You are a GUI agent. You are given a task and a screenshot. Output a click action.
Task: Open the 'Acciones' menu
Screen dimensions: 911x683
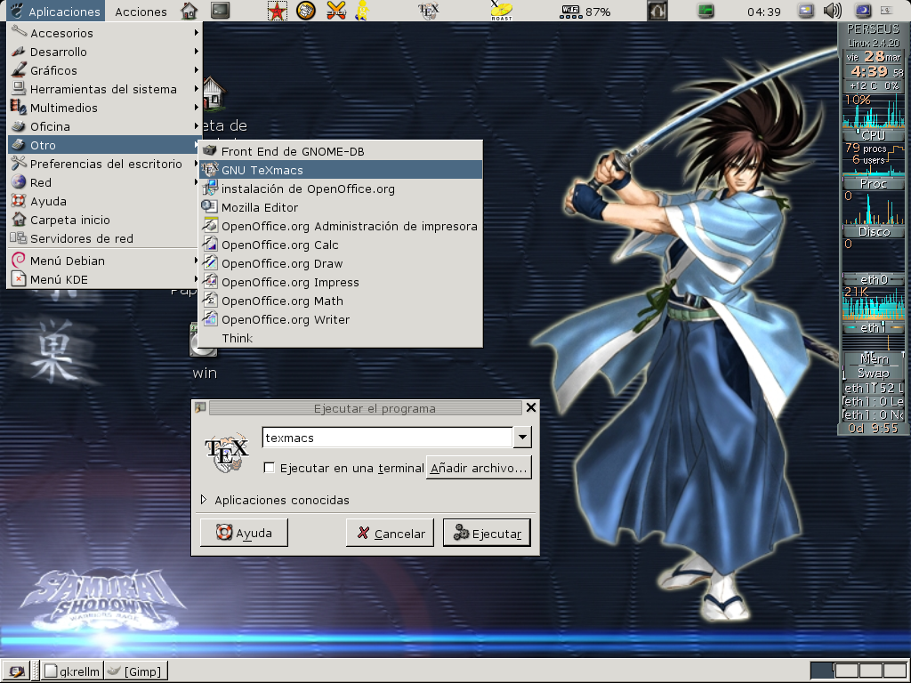(x=141, y=12)
